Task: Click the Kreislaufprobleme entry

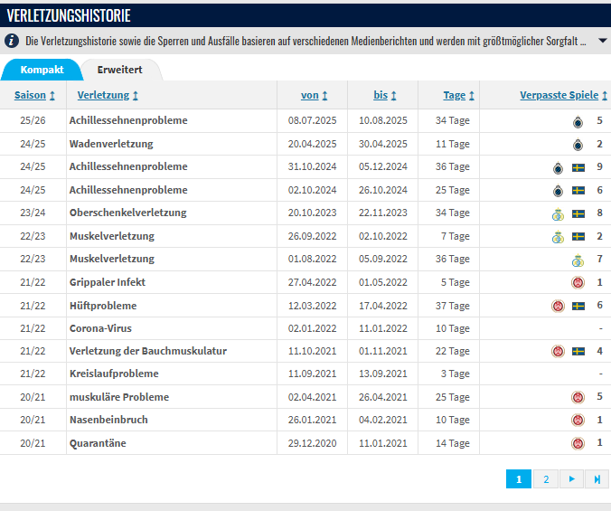Action: click(x=114, y=374)
